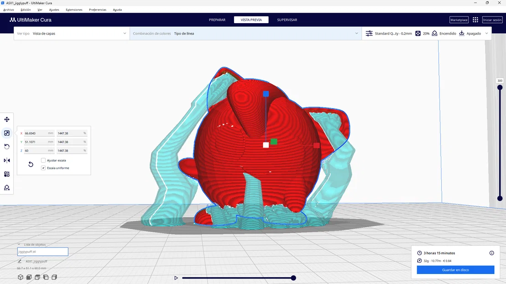Click the reset scale arrow icon

click(31, 164)
